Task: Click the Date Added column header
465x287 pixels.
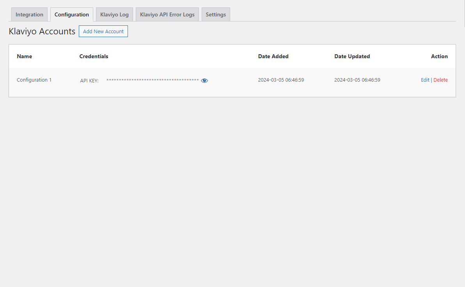Action: click(x=273, y=56)
